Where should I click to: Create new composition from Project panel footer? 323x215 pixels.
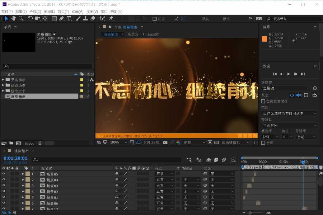[x=19, y=143]
